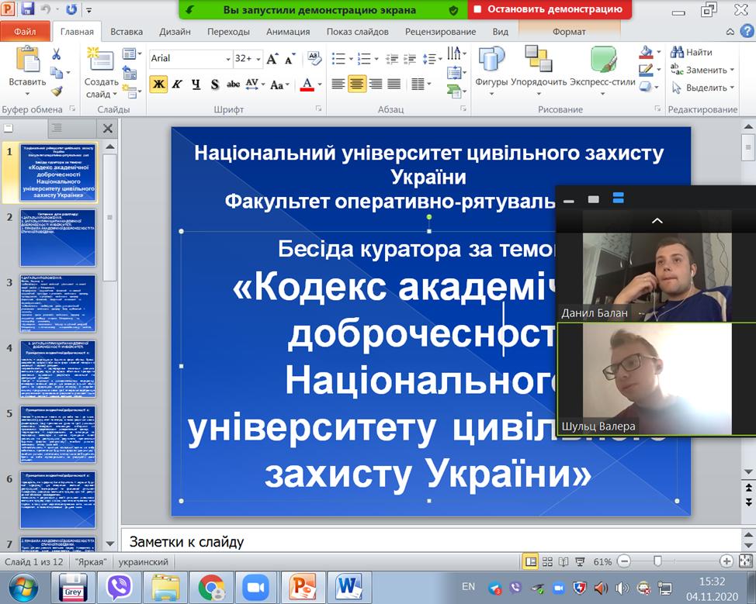
Task: Enable center text alignment
Action: click(357, 85)
